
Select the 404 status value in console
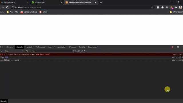click(x=6, y=57)
